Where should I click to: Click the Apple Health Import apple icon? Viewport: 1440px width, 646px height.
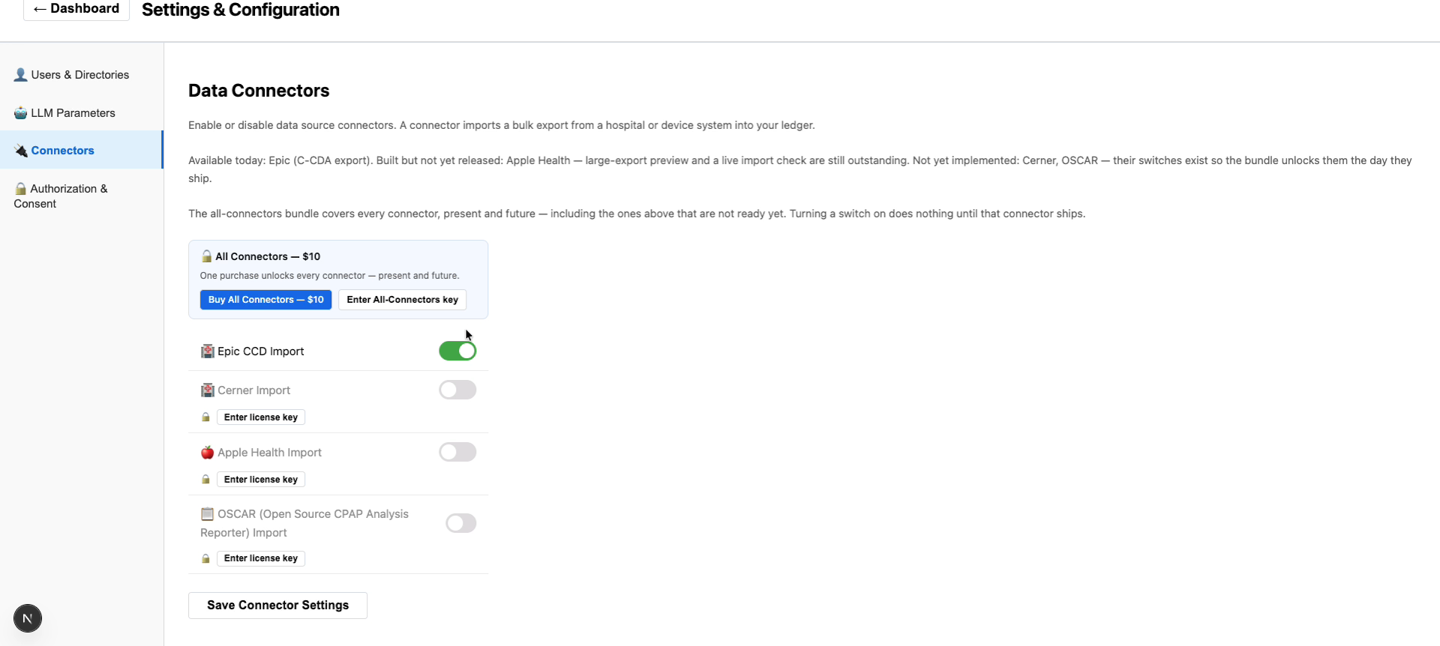pos(208,453)
